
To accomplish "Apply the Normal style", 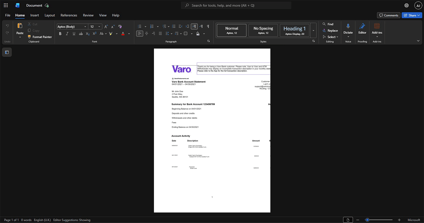I will [x=232, y=30].
